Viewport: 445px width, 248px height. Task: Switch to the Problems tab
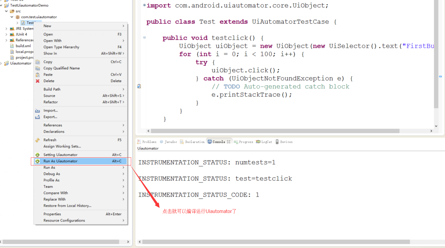147,142
